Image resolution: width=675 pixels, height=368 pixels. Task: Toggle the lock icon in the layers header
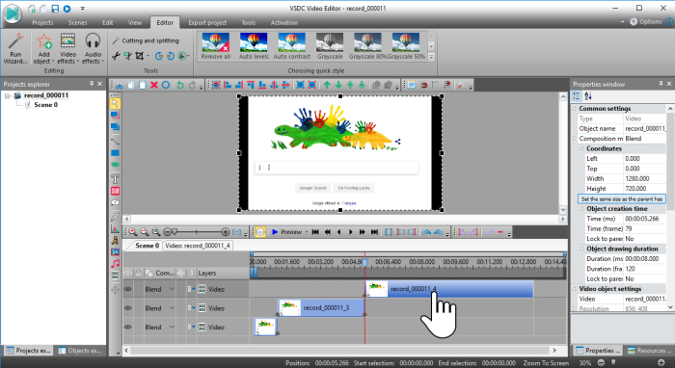pyautogui.click(x=138, y=273)
